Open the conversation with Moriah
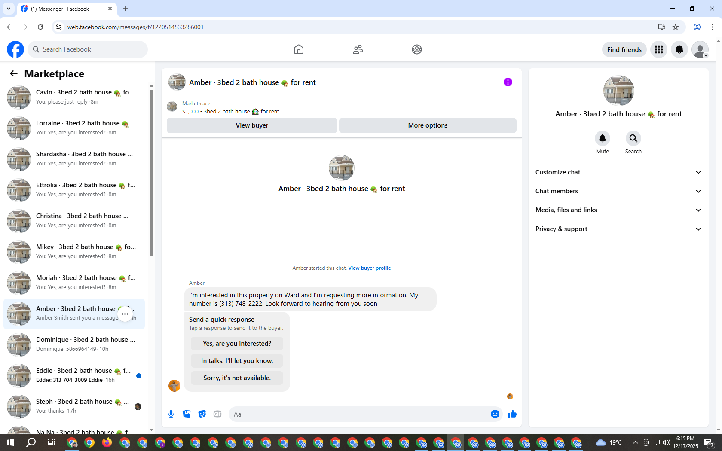The height and width of the screenshot is (451, 722). click(x=74, y=283)
